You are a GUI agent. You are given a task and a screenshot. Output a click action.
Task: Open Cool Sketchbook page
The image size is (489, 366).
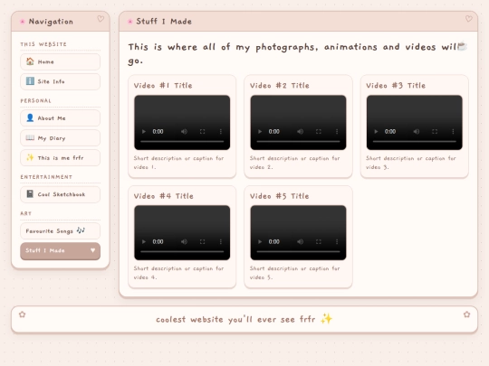60,194
